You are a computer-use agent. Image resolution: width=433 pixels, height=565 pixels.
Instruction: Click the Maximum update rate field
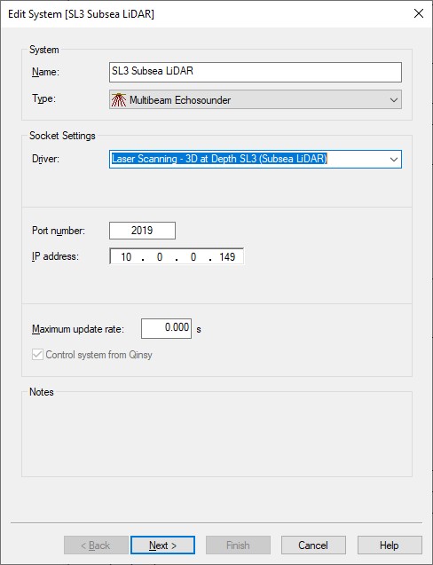tap(166, 328)
